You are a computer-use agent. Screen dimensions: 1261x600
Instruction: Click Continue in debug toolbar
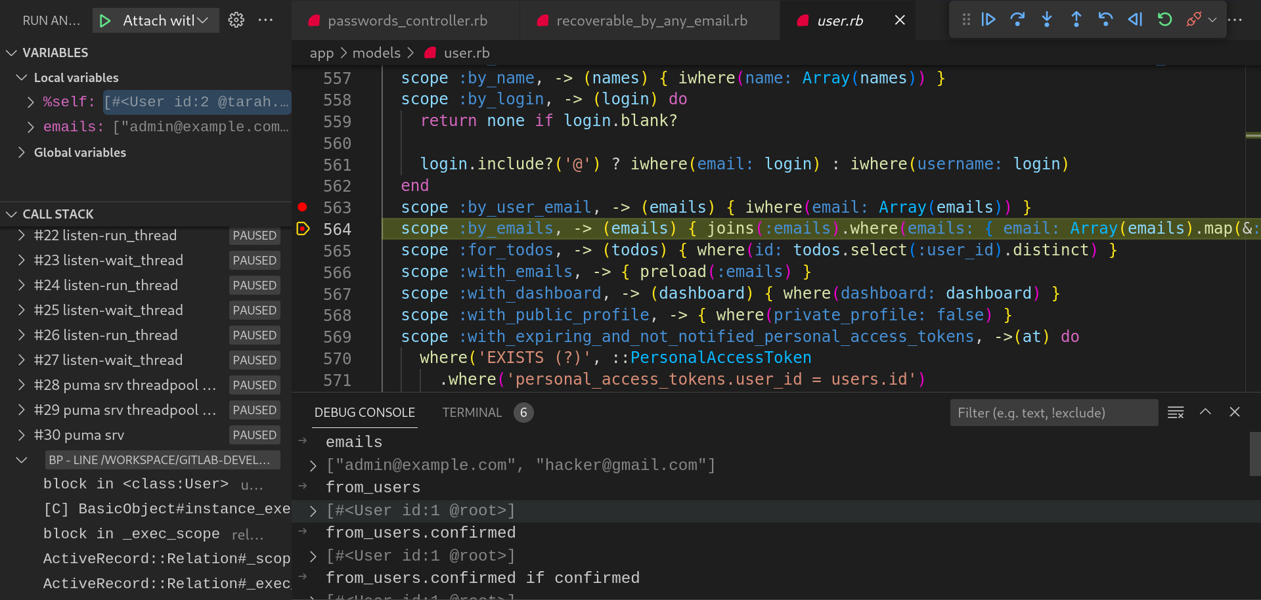988,20
